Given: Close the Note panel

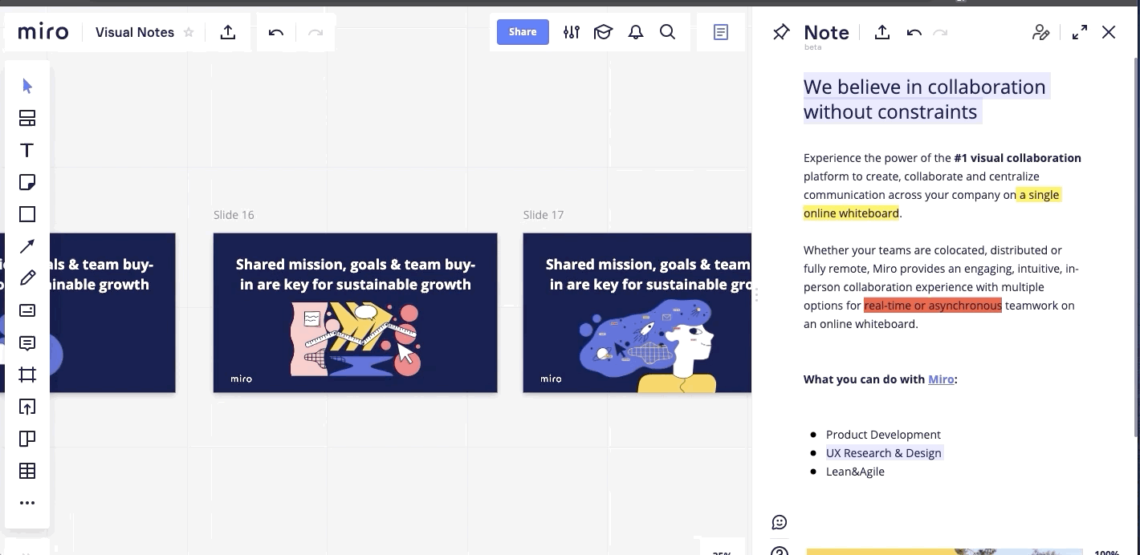Looking at the screenshot, I should point(1109,32).
